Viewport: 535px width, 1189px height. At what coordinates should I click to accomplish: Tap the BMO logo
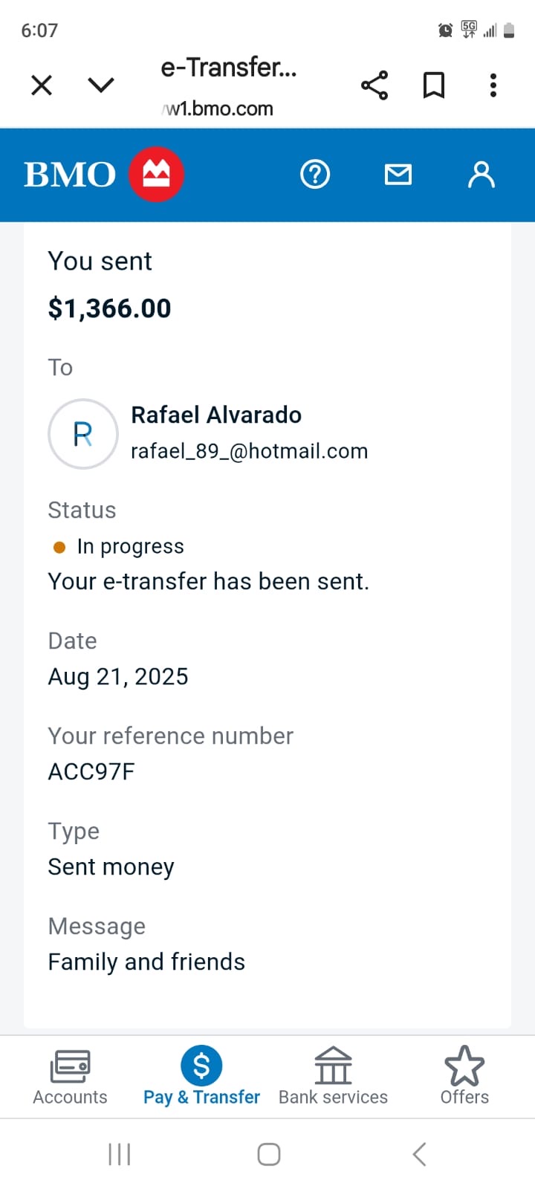coord(104,175)
